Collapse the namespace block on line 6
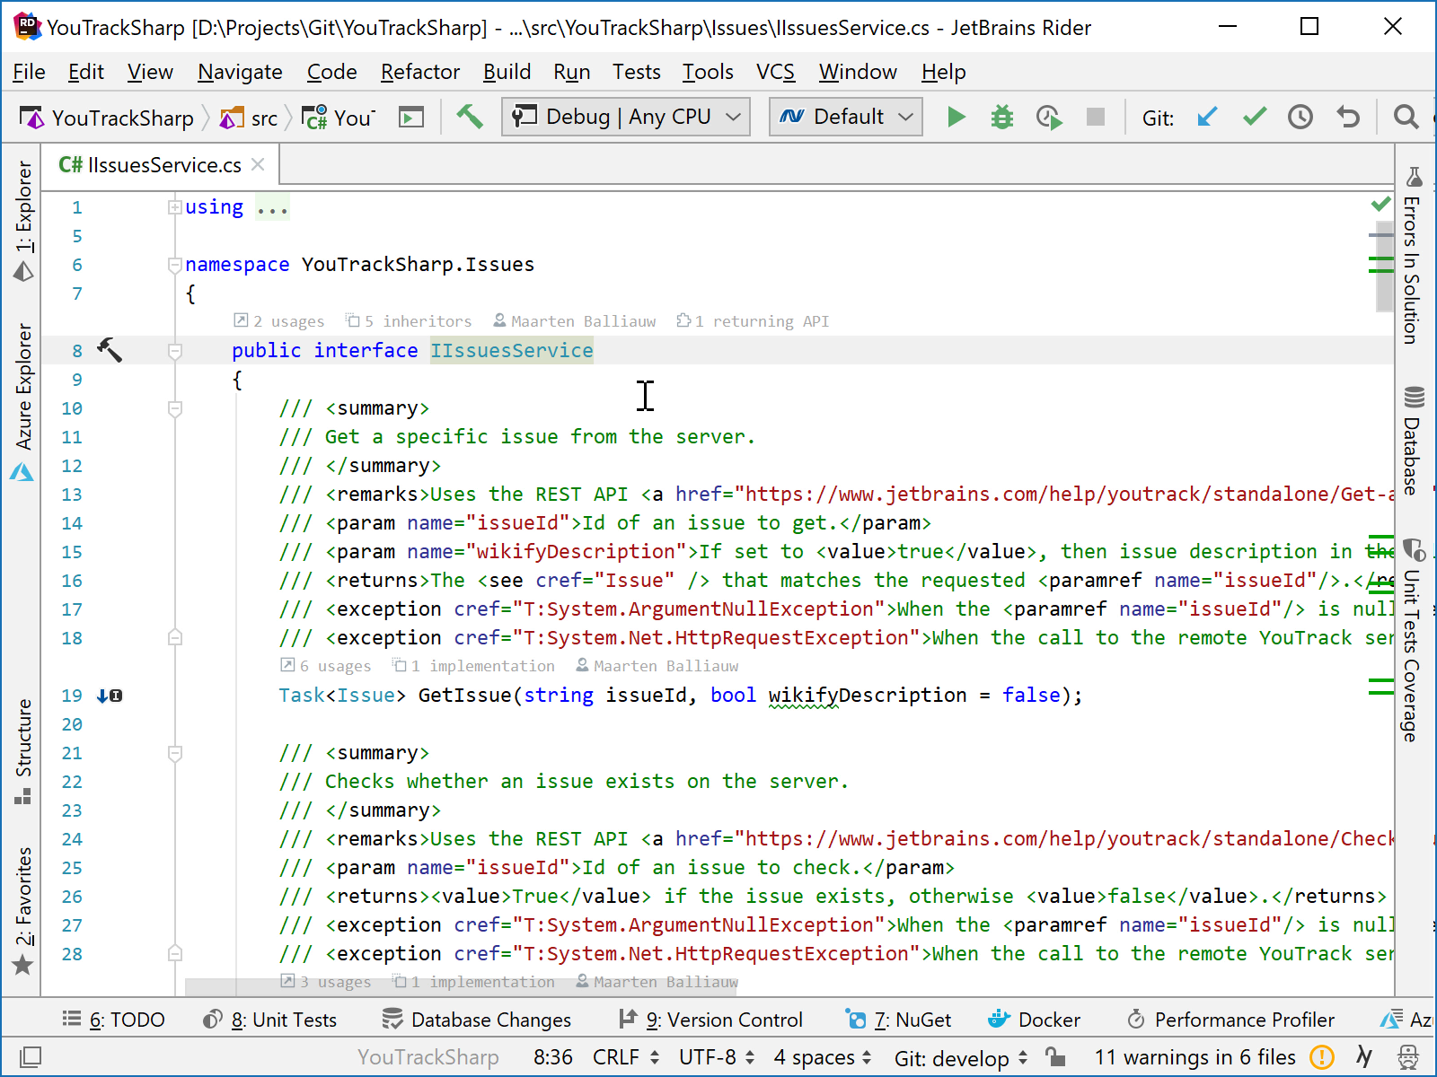Image resolution: width=1437 pixels, height=1077 pixels. click(x=175, y=265)
